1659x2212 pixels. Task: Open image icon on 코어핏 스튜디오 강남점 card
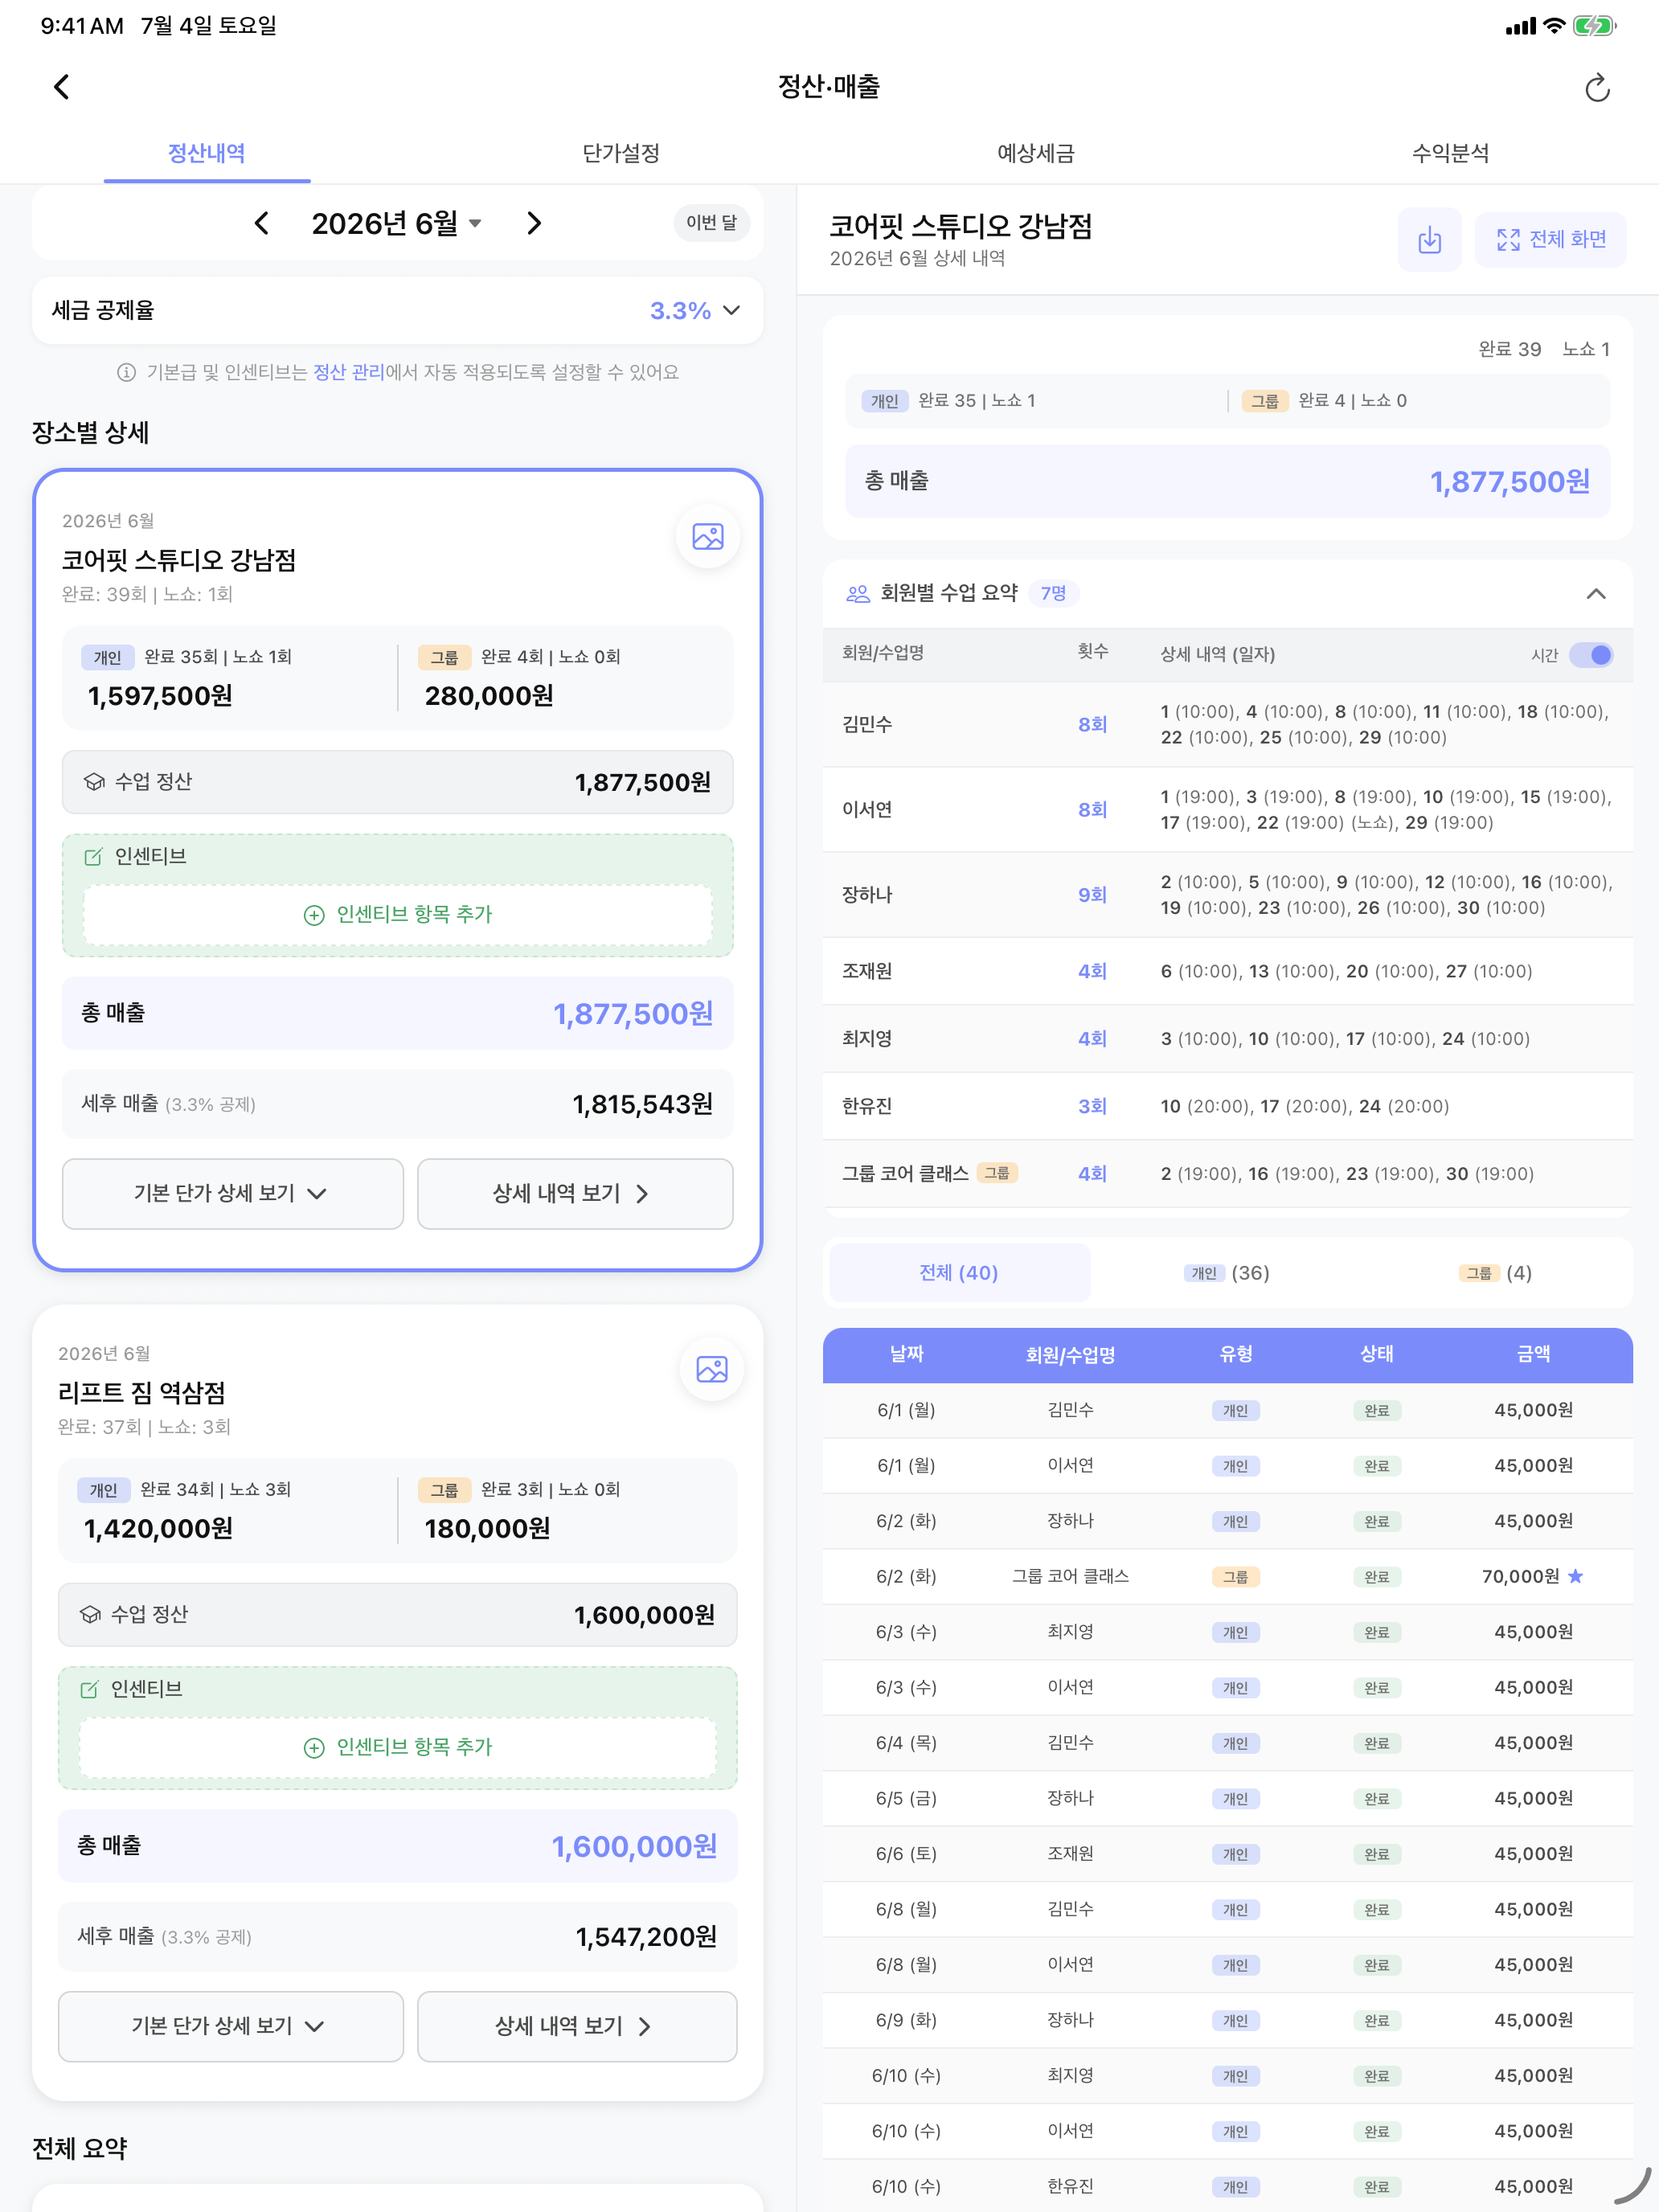pyautogui.click(x=708, y=537)
